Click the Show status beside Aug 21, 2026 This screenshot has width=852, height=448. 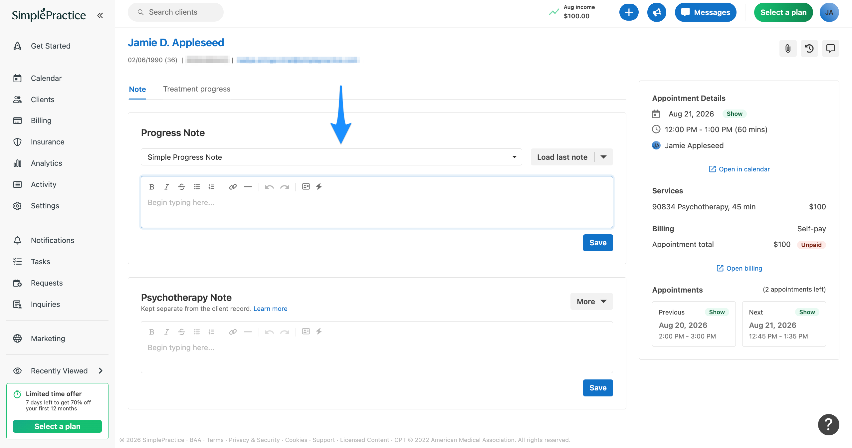(735, 114)
